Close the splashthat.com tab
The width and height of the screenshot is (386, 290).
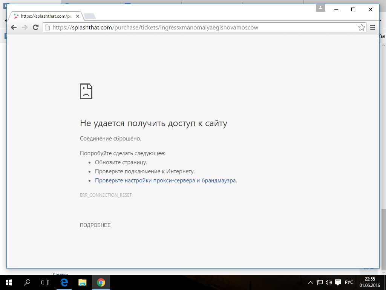click(78, 16)
